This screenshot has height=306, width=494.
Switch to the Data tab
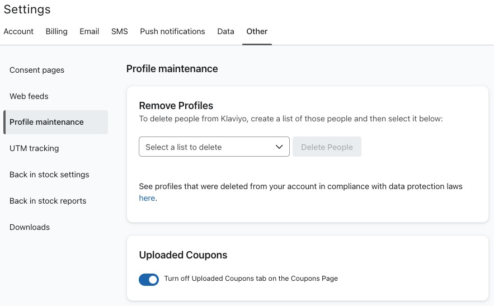point(225,31)
